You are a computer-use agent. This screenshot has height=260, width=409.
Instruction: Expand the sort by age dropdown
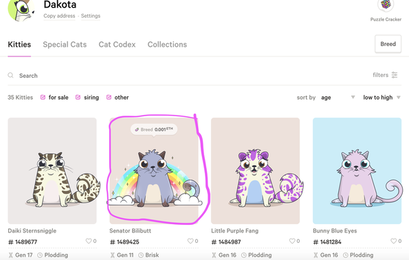click(x=338, y=98)
